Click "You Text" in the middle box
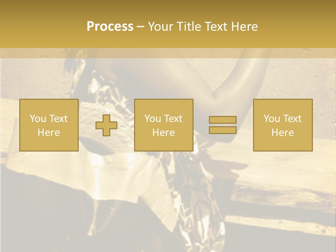 [163, 119]
